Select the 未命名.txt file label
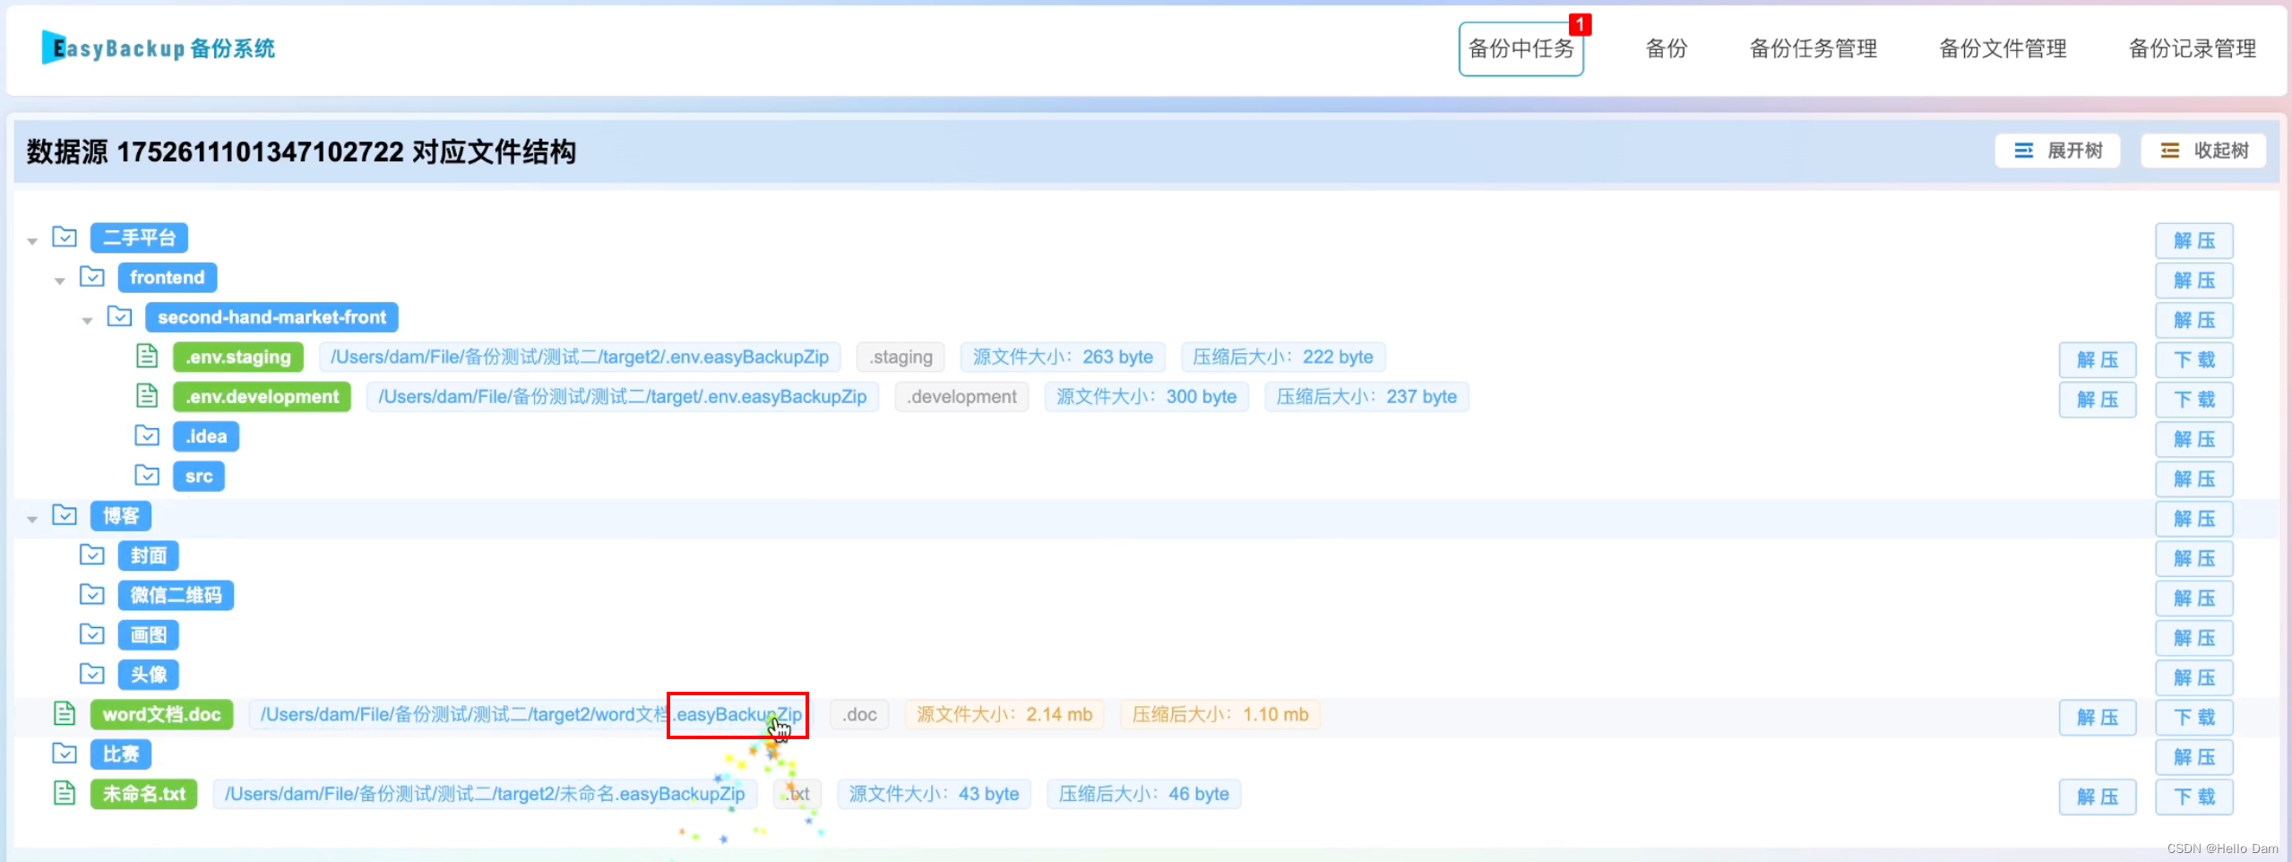This screenshot has height=862, width=2292. (144, 794)
